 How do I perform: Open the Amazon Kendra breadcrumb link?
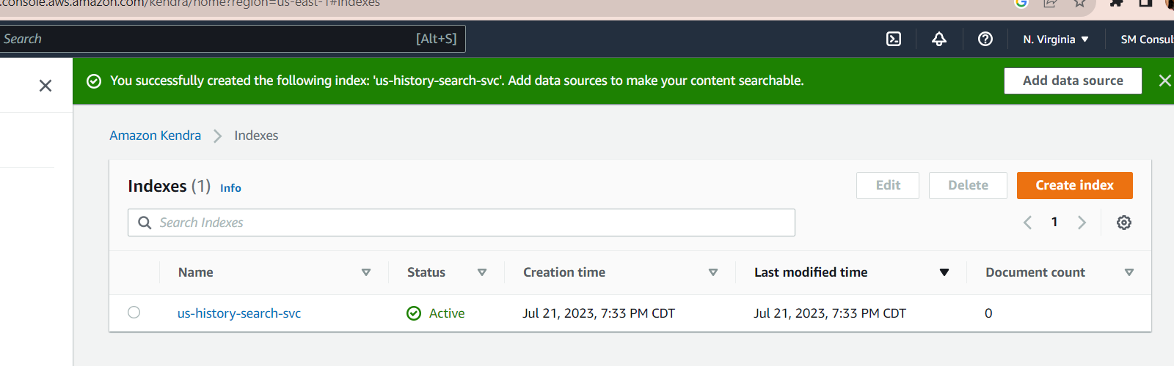tap(155, 135)
